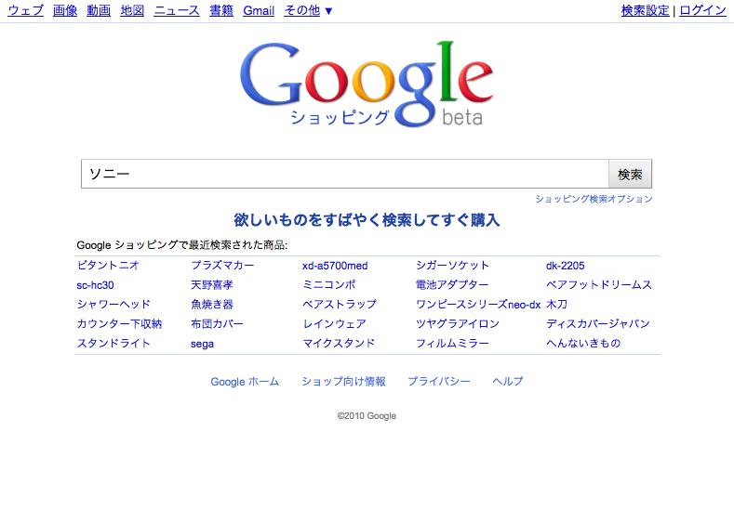Open the シガーソケット search link
This screenshot has height=523, width=734.
click(x=453, y=266)
